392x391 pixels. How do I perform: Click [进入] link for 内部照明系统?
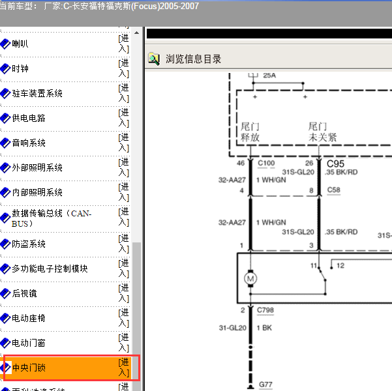click(x=124, y=192)
